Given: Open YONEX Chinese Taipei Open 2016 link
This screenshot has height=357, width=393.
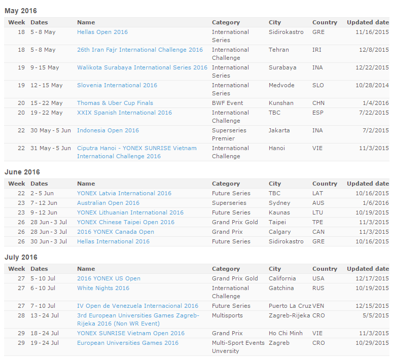Looking at the screenshot, I should tap(126, 223).
